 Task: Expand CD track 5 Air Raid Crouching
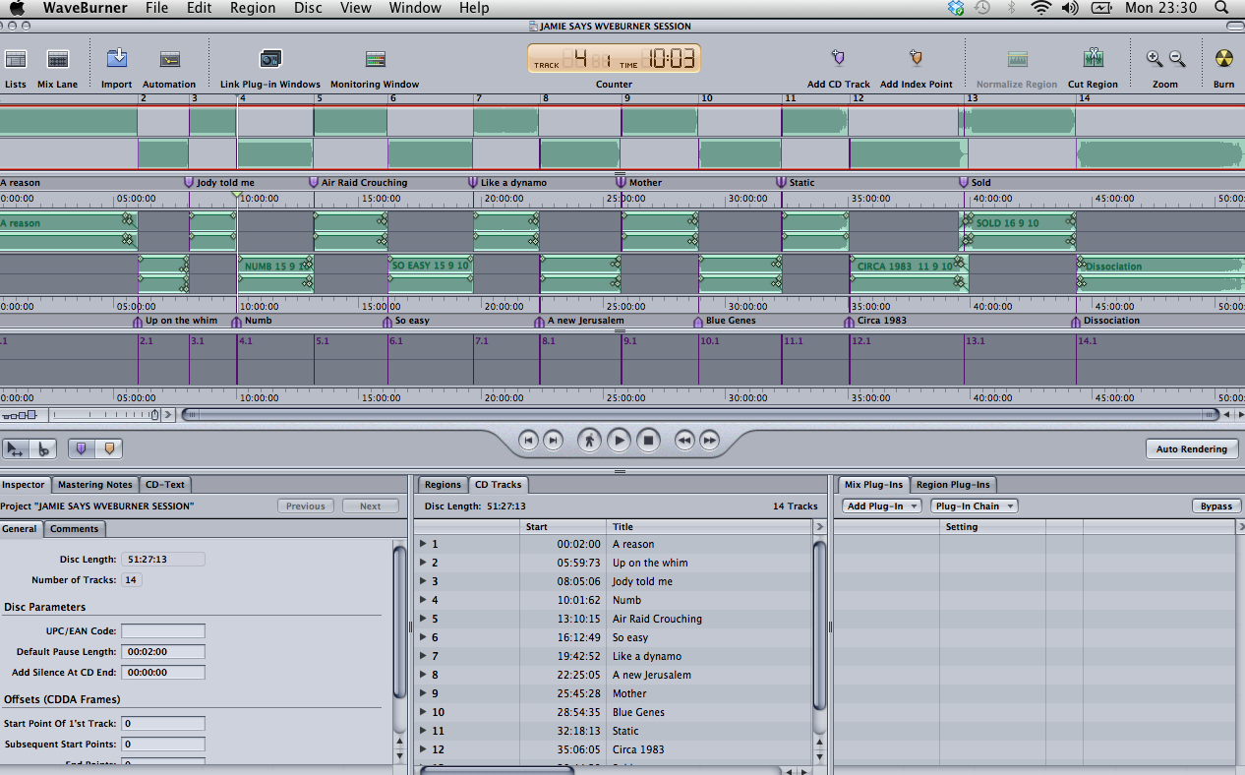423,620
